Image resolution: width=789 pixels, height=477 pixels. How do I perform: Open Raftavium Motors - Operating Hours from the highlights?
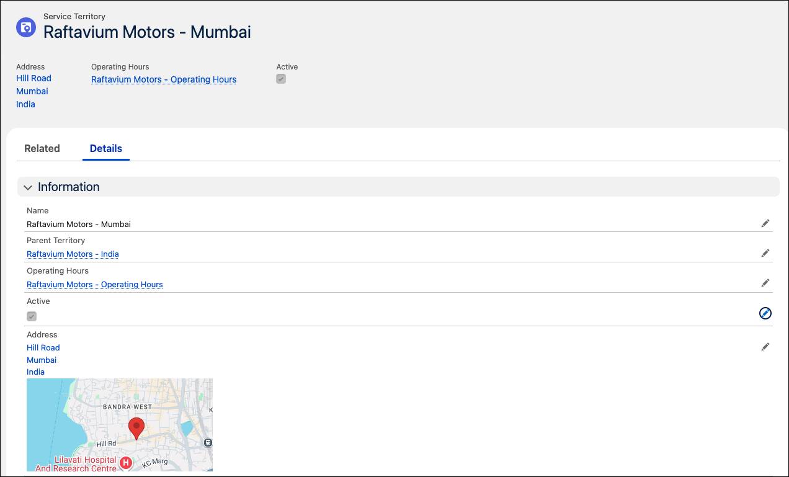pyautogui.click(x=163, y=79)
